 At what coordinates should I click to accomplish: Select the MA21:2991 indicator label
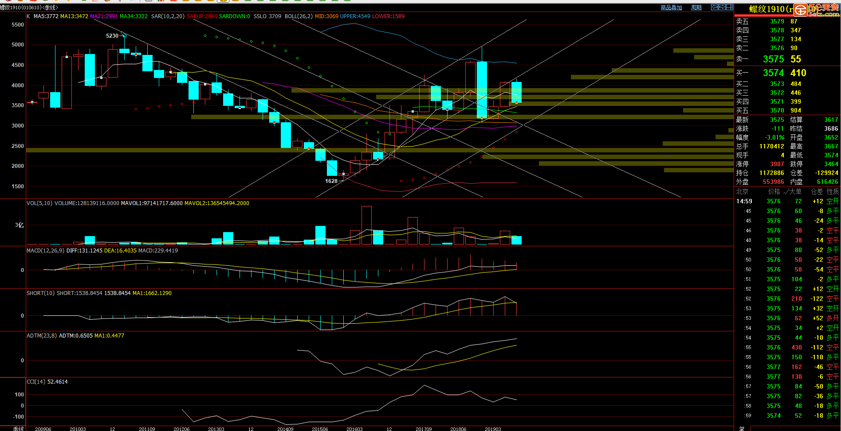pos(104,16)
